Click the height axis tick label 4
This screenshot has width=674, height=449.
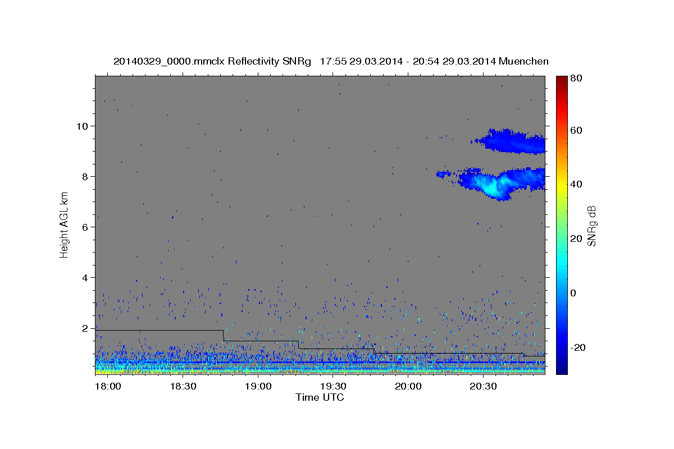click(86, 277)
